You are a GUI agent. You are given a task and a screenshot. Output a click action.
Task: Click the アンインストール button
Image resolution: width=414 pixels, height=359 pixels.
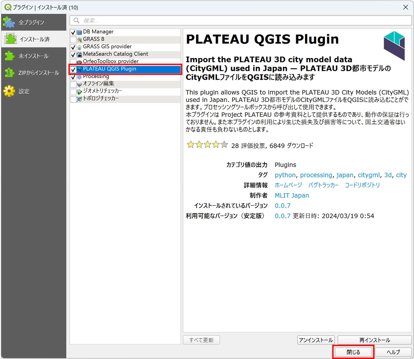(316, 340)
